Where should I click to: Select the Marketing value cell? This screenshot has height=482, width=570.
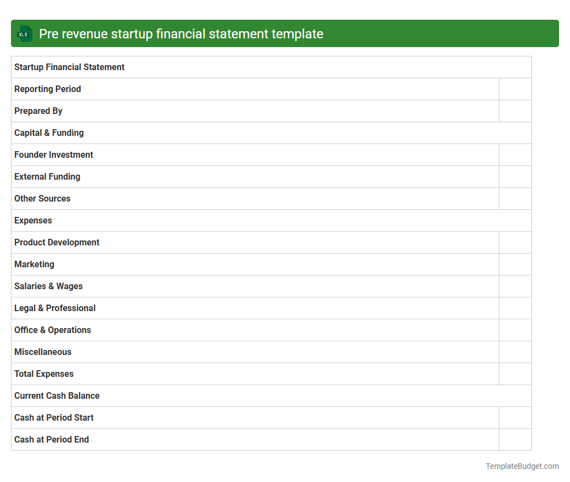pos(515,264)
